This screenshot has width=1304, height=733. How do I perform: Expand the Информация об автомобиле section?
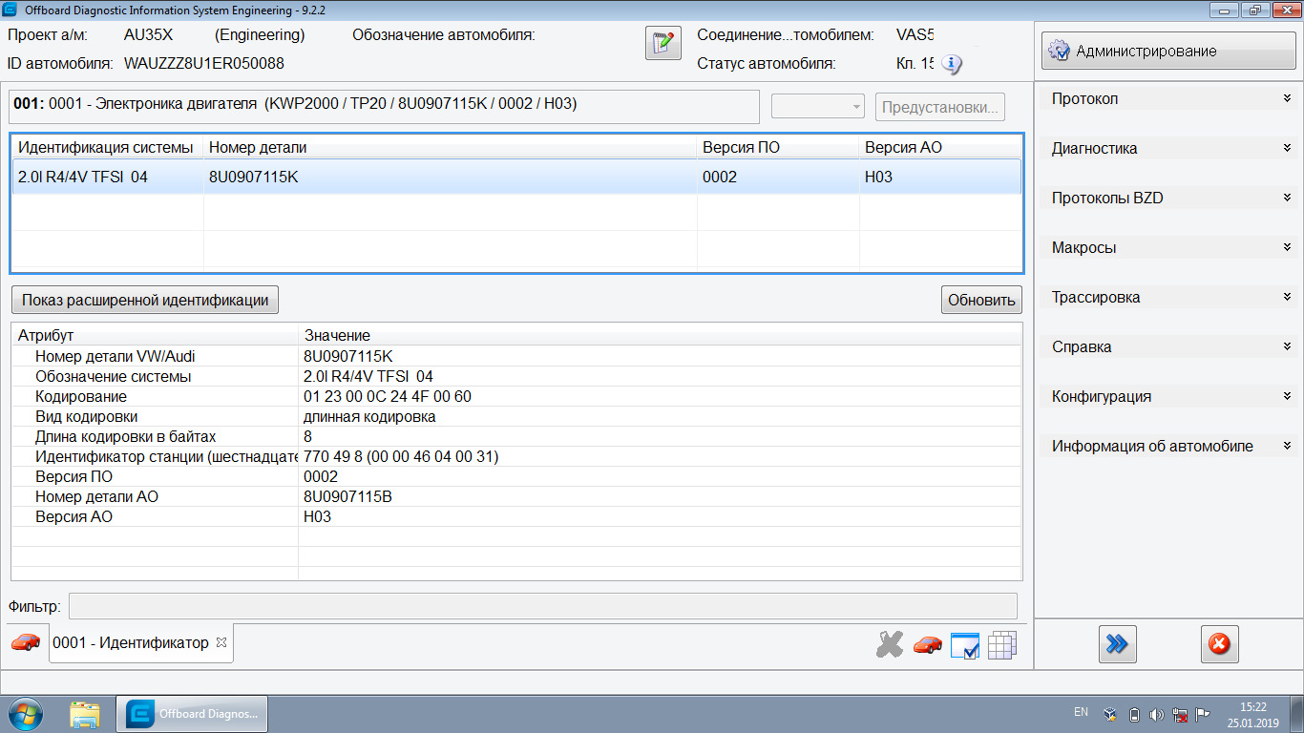pyautogui.click(x=1170, y=447)
